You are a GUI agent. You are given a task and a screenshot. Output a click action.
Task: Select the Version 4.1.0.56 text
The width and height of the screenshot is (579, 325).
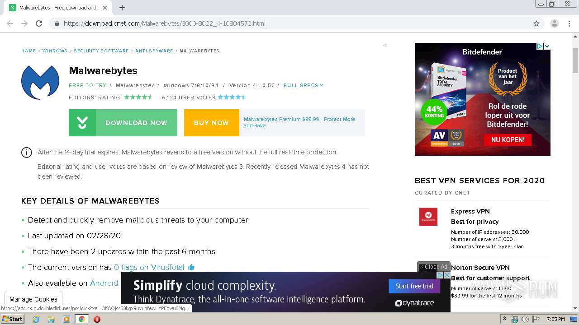pyautogui.click(x=252, y=85)
